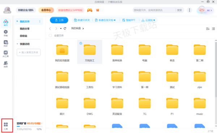This screenshot has height=133, width=217.
Task: Open the 消息 messages sidebar icon
Action: pyautogui.click(x=6, y=65)
